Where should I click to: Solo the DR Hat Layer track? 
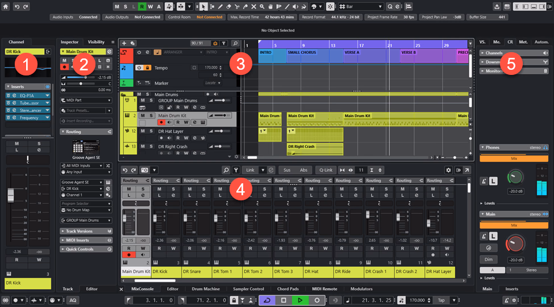click(151, 131)
